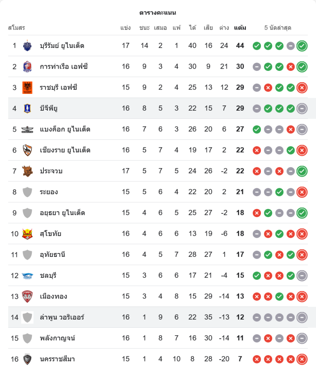Image resolution: width=316 pixels, height=375 pixels.
Task: Open the อยุธยา ยูไนเต็ด team link
Action: (62, 213)
